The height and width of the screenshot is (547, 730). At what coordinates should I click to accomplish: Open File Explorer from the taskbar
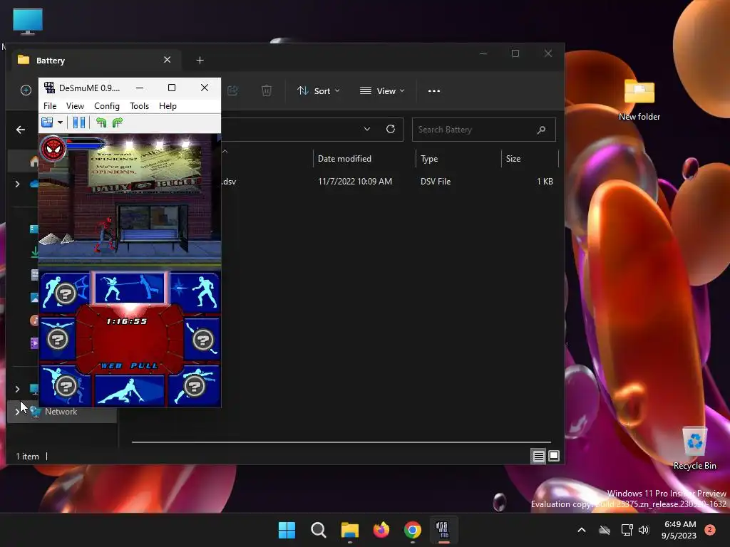click(x=349, y=530)
